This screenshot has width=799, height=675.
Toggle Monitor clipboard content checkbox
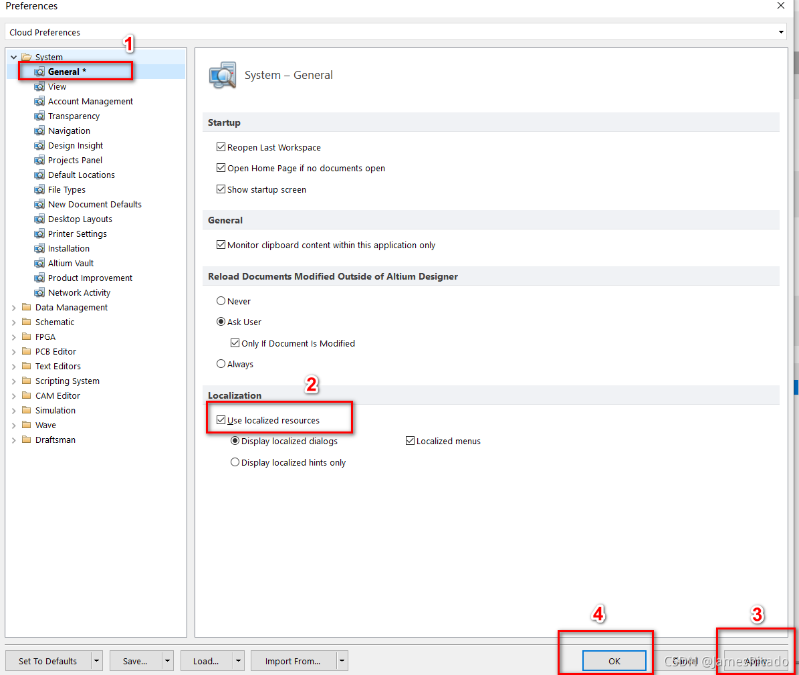[221, 245]
